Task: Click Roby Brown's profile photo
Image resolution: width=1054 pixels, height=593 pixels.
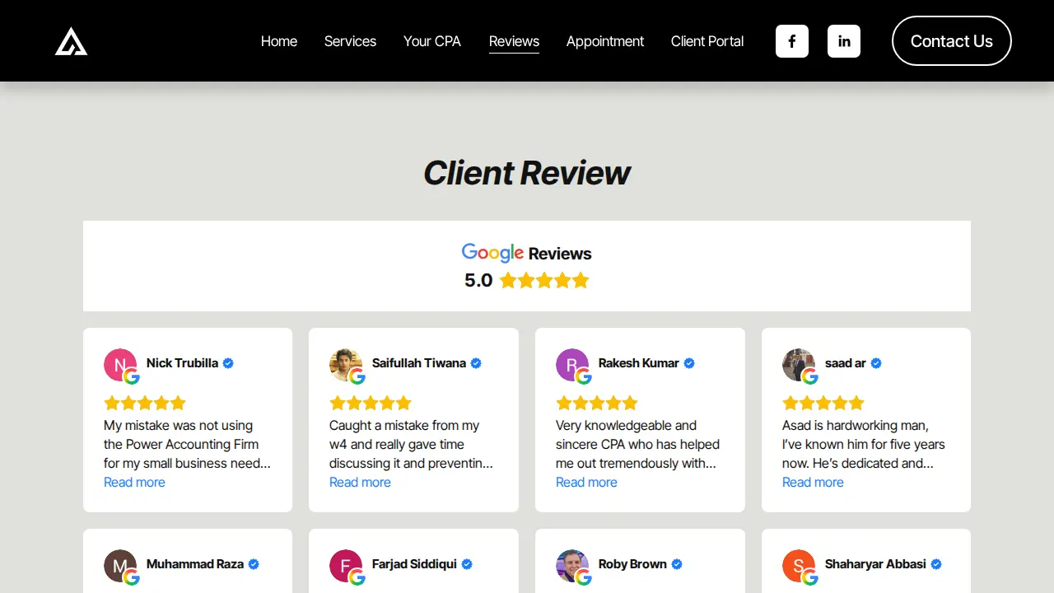Action: coord(572,566)
